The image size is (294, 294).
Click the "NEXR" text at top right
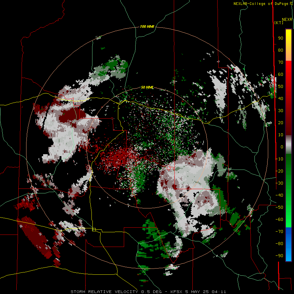[287, 20]
